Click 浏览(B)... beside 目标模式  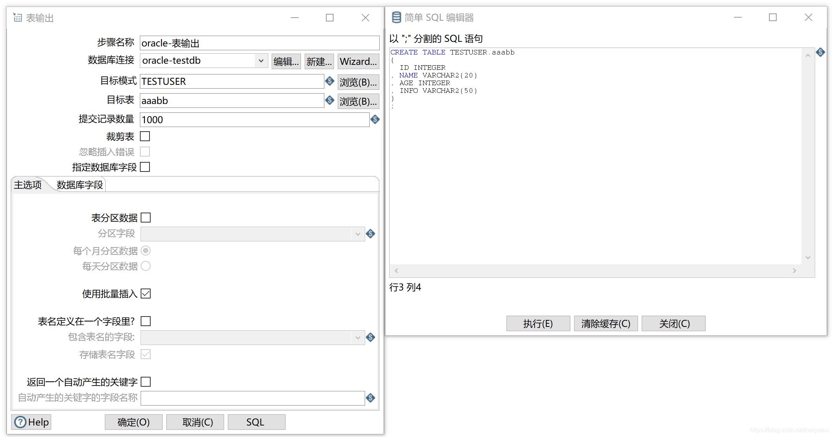pyautogui.click(x=359, y=82)
